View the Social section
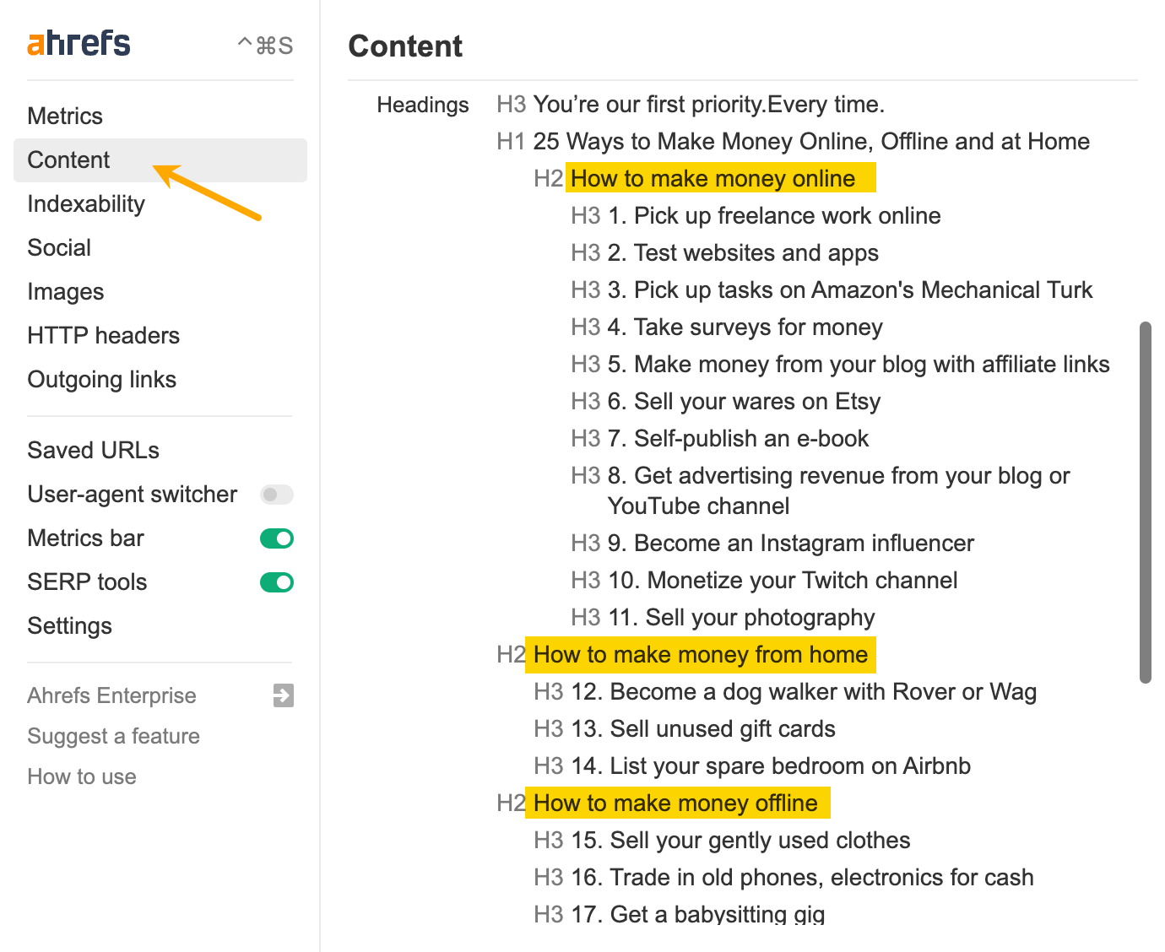The width and height of the screenshot is (1165, 952). click(x=59, y=247)
